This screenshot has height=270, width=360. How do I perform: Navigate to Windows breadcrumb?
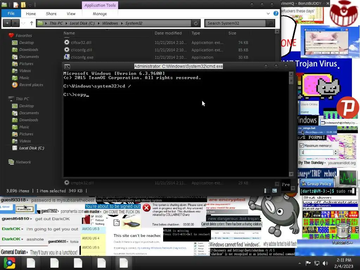(x=110, y=23)
